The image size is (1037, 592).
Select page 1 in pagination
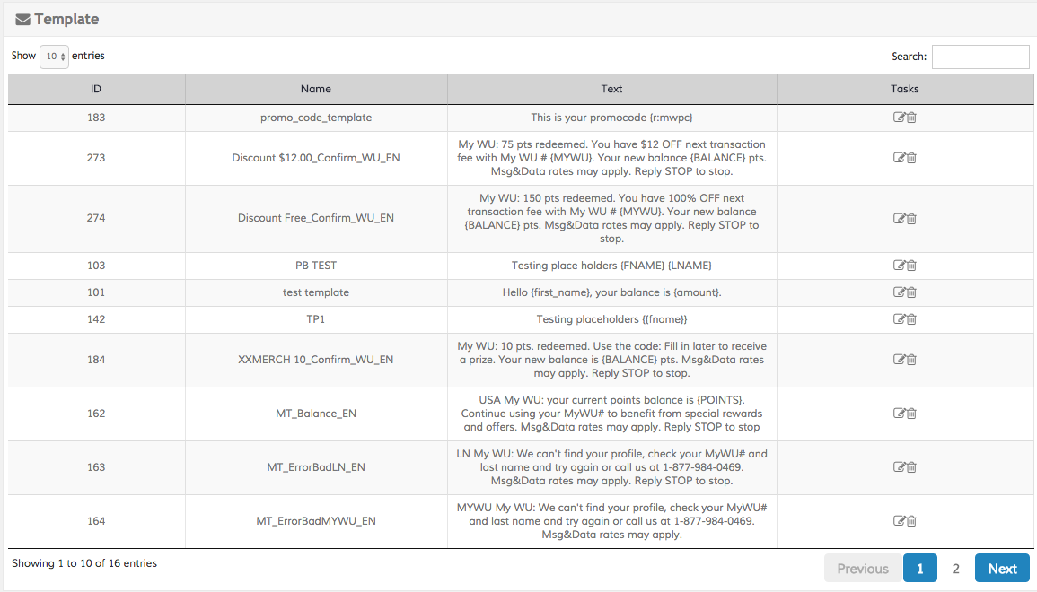919,569
